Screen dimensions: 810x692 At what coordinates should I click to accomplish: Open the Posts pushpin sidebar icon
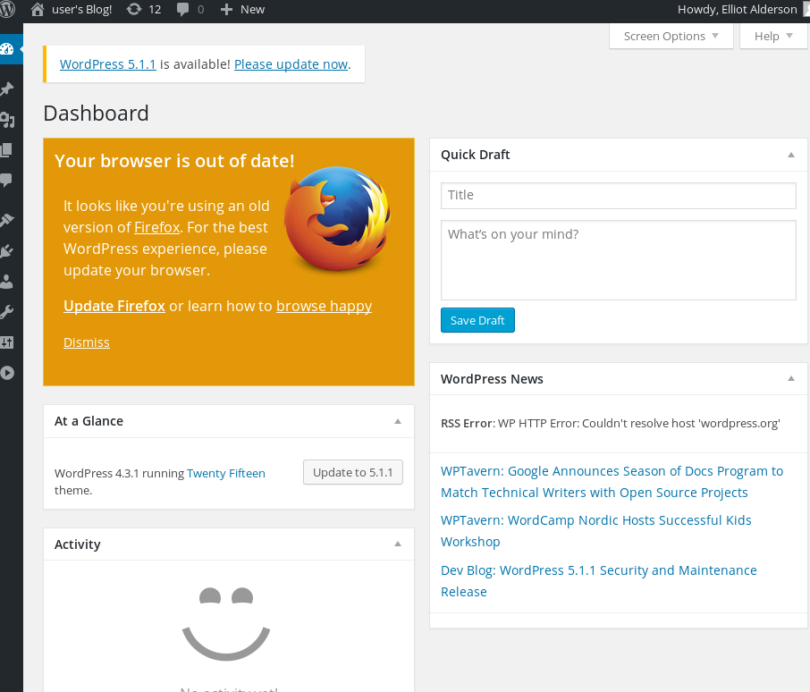[7, 89]
